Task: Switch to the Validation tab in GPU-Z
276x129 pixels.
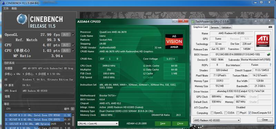Action: tap(226, 27)
